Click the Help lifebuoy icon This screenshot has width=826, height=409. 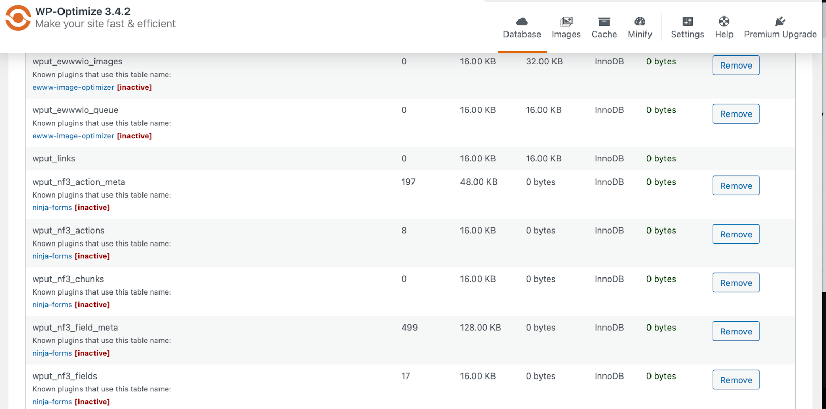[x=724, y=21]
